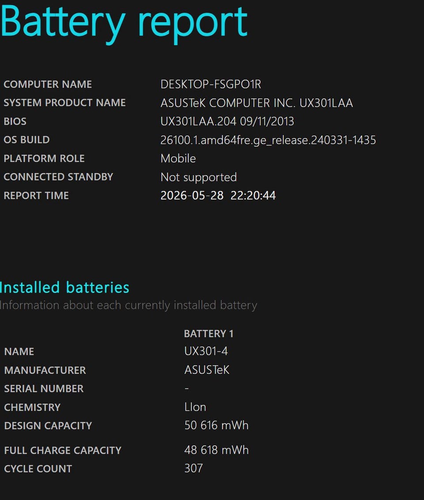Image resolution: width=424 pixels, height=500 pixels.
Task: Select cycle count value '307'
Action: tap(193, 469)
